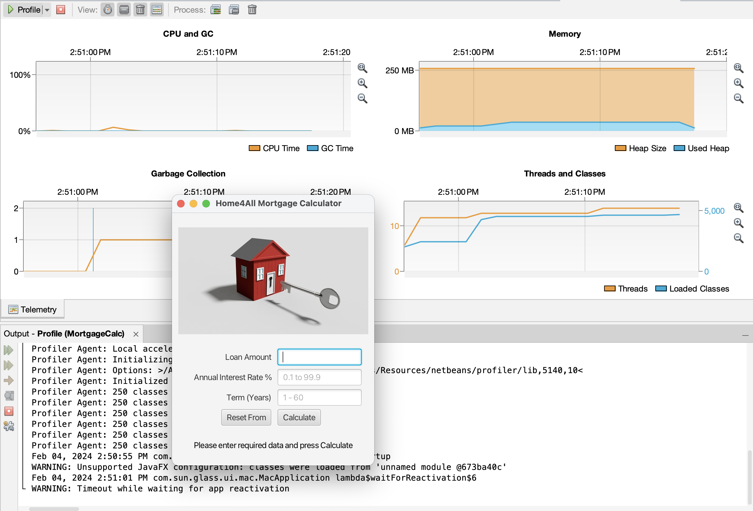Toggle the CPU and GC stopwatch view

107,10
